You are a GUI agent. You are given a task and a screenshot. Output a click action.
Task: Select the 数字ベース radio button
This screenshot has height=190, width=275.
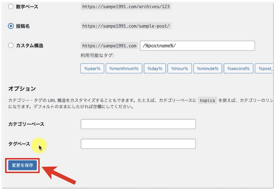[11, 7]
